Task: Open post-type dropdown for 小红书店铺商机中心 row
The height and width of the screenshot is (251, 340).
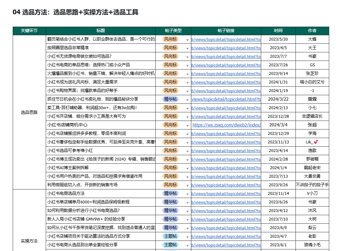Action: pyautogui.click(x=187, y=126)
